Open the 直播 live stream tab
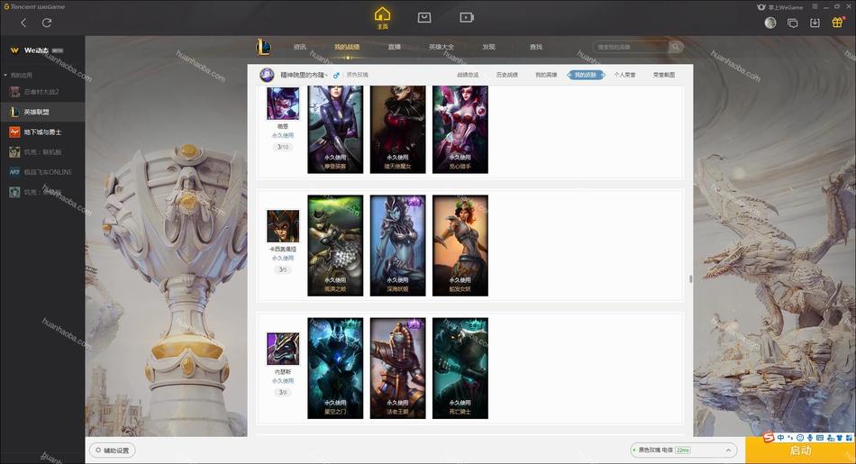The image size is (856, 464). pos(394,47)
